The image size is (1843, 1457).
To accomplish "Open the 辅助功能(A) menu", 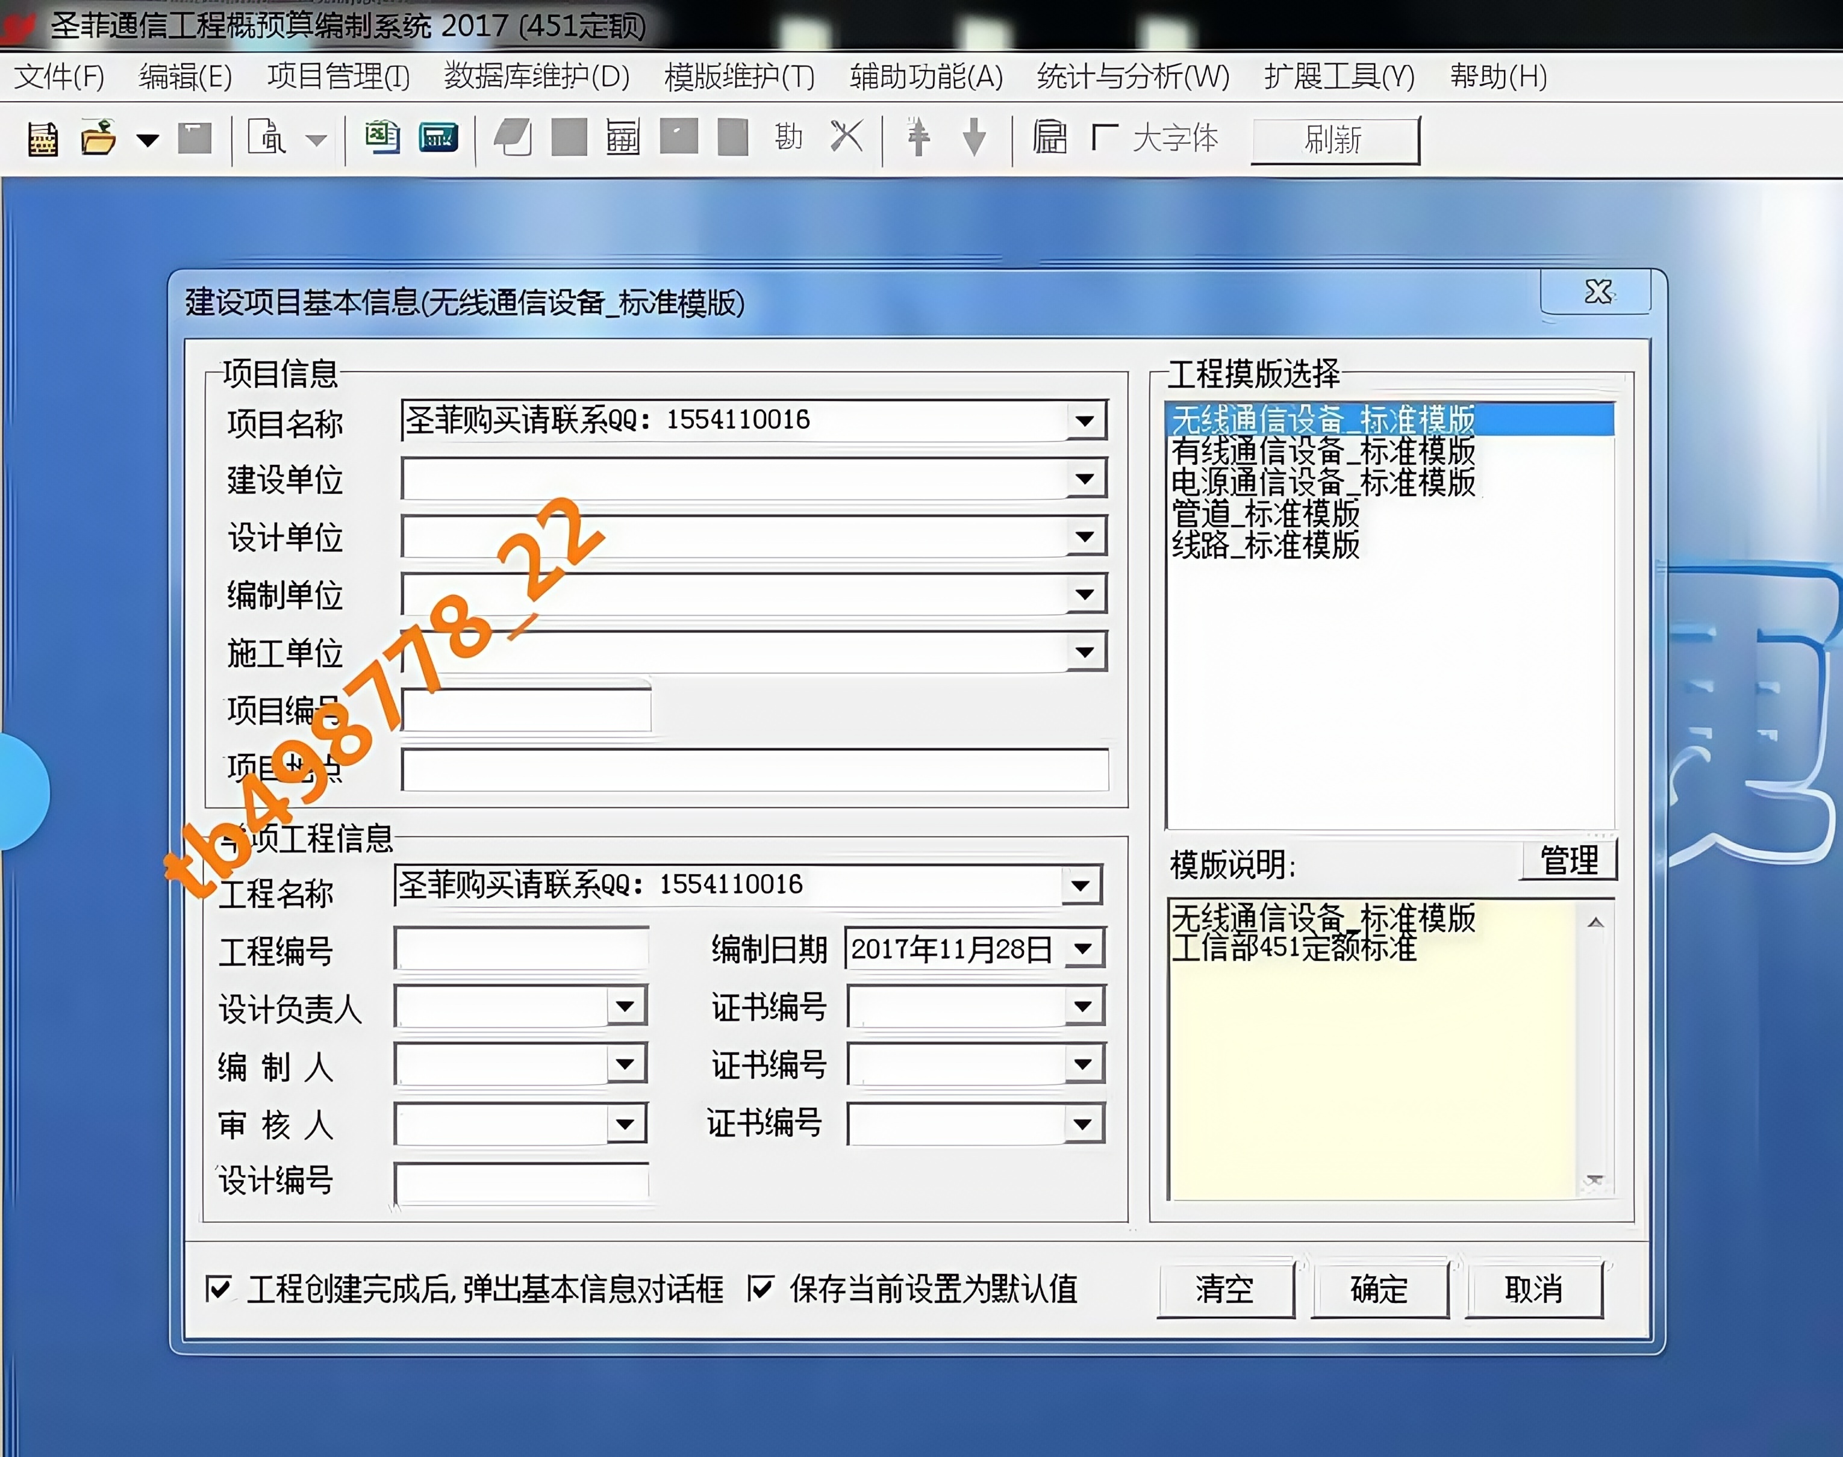I will click(x=926, y=77).
